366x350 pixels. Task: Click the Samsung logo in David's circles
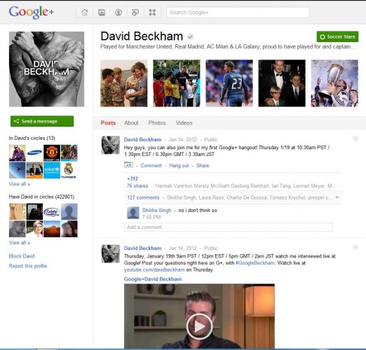[x=34, y=153]
